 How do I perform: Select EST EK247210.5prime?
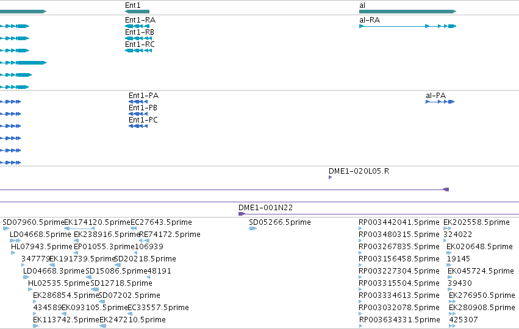coord(132,320)
